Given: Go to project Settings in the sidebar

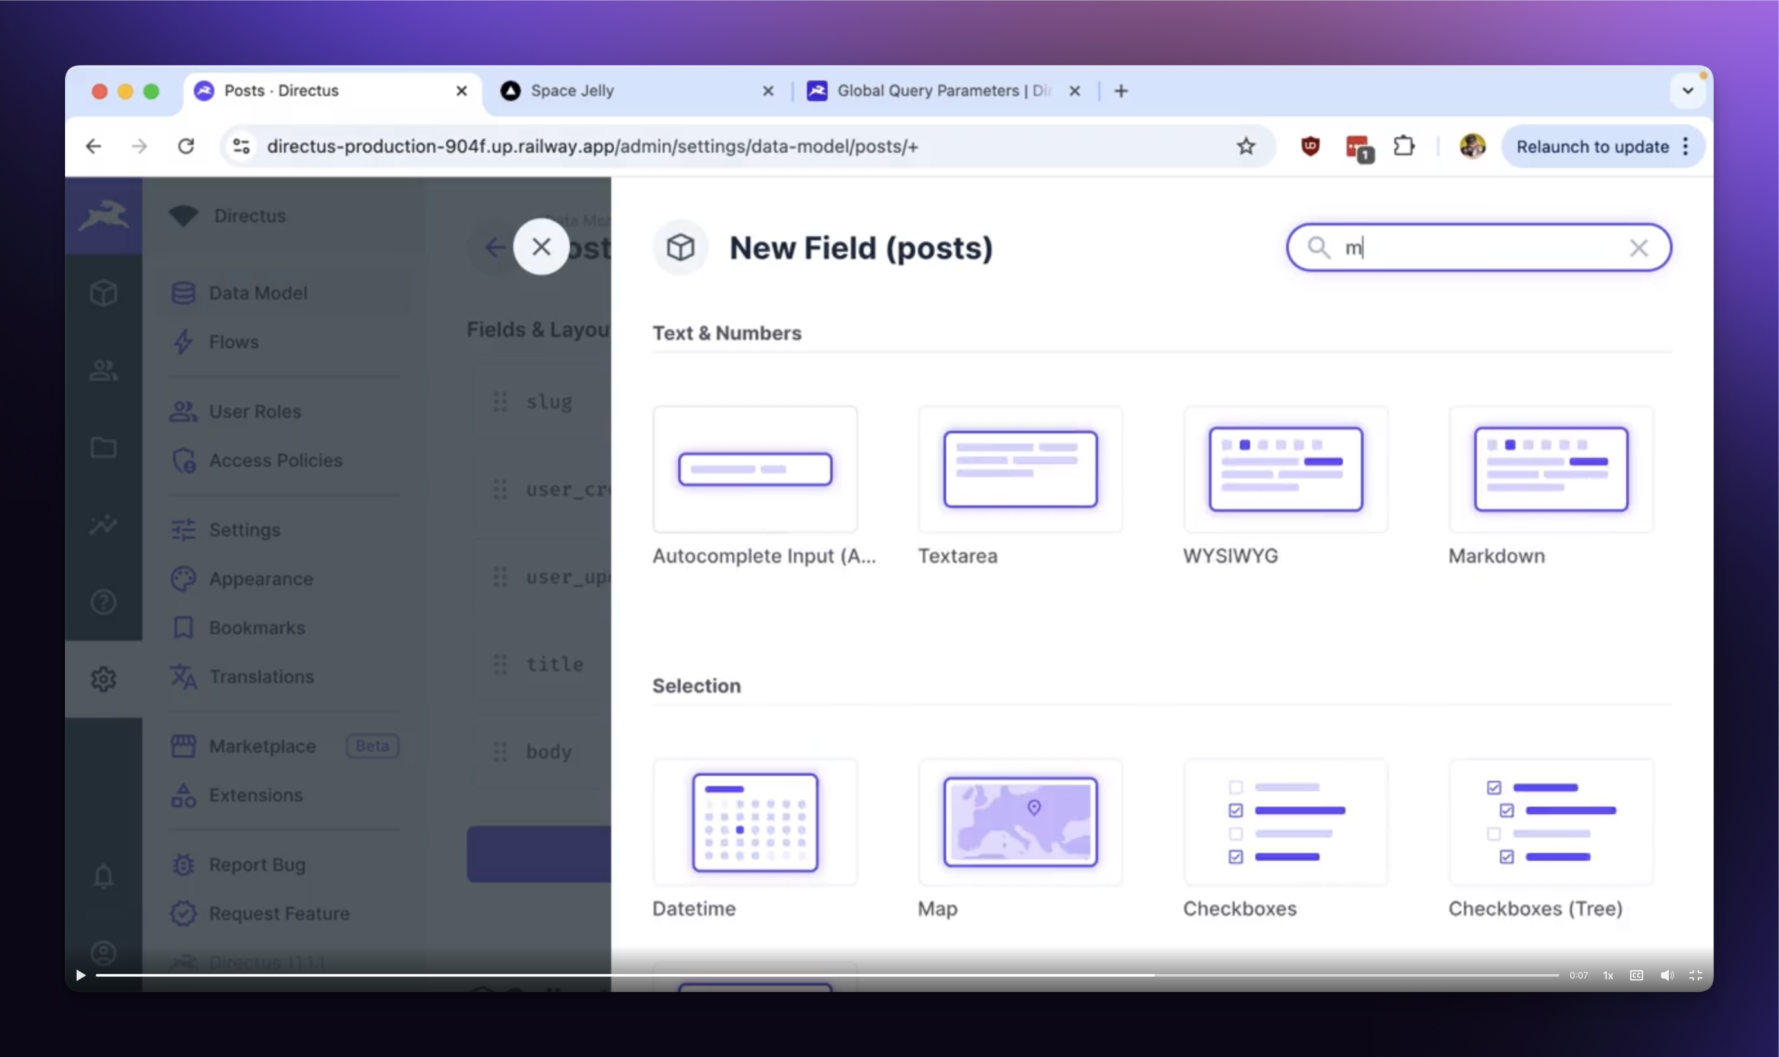Looking at the screenshot, I should [x=284, y=530].
